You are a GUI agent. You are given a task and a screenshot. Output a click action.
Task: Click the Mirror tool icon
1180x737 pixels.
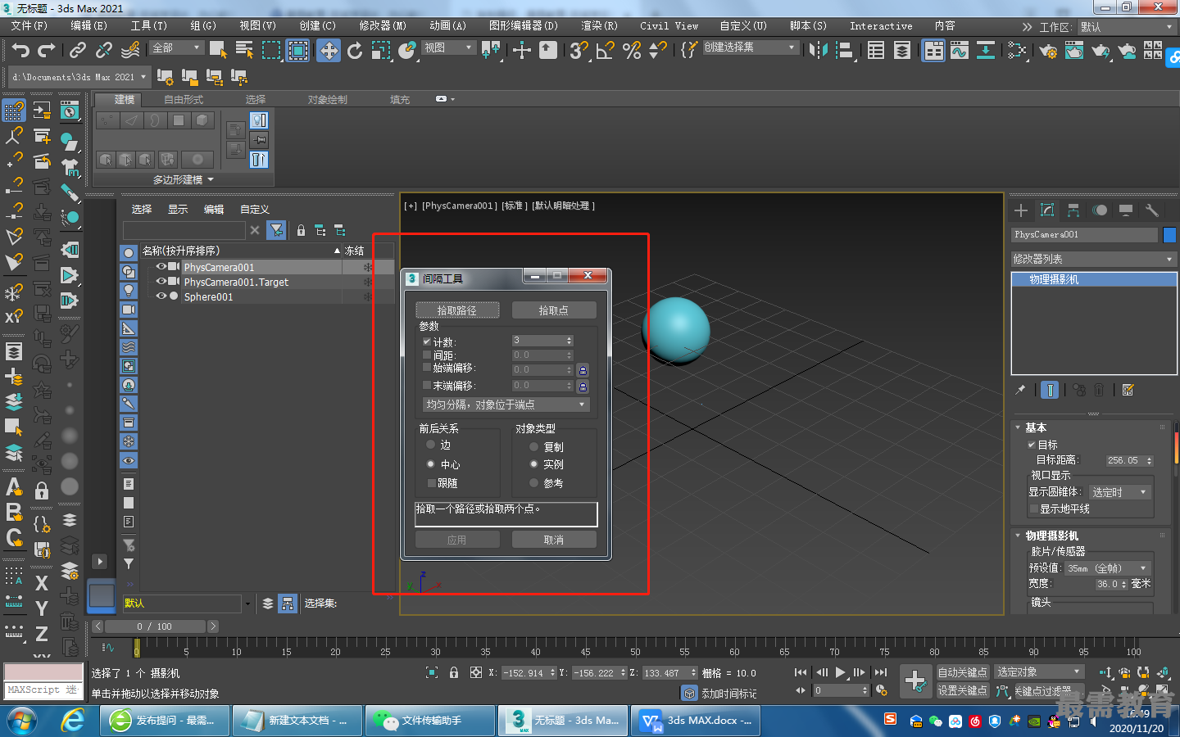click(x=818, y=51)
